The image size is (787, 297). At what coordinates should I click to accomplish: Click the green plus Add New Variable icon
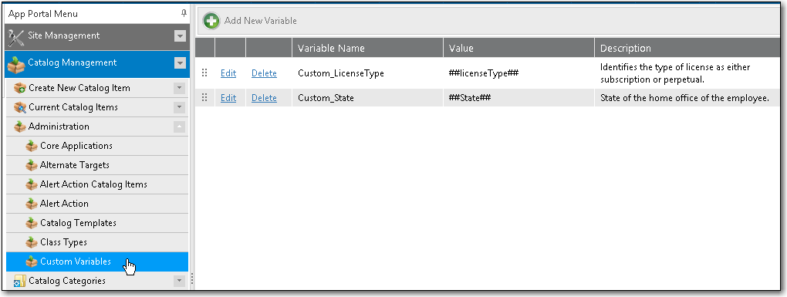(211, 21)
